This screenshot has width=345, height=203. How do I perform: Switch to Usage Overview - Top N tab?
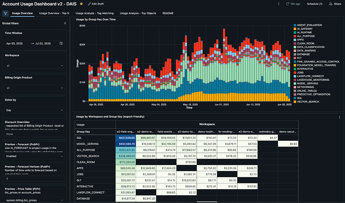pyautogui.click(x=54, y=13)
